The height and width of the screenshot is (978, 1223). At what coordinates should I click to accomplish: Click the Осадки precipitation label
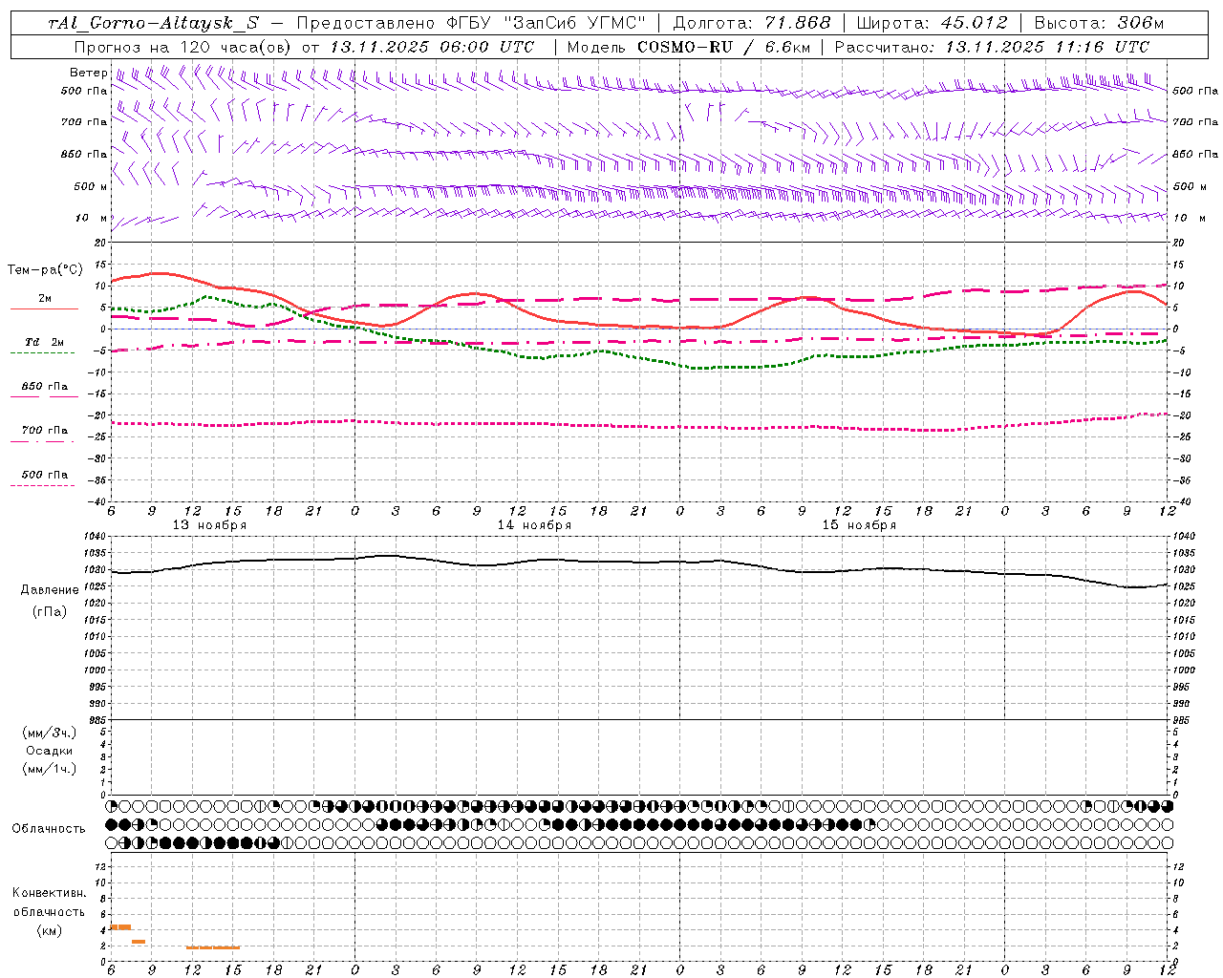click(x=50, y=751)
